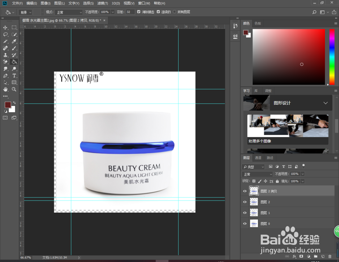The image size is (339, 262).
Task: Open the options bar opacity dropdown arrow
Action: pyautogui.click(x=113, y=12)
